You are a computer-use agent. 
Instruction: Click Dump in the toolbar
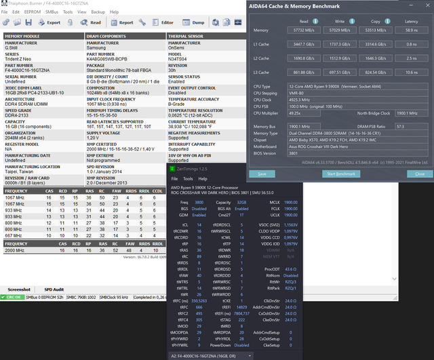point(193,22)
